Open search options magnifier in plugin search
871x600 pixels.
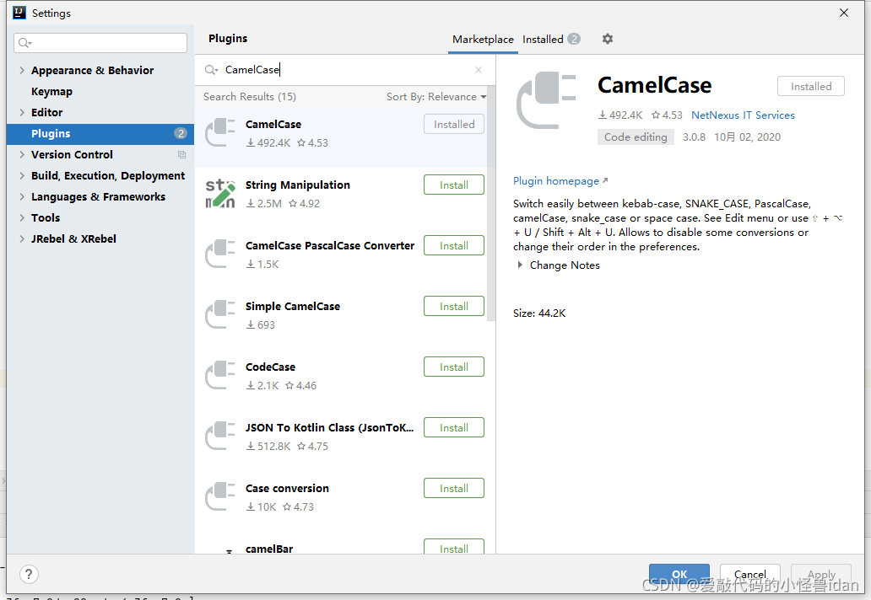tap(211, 70)
